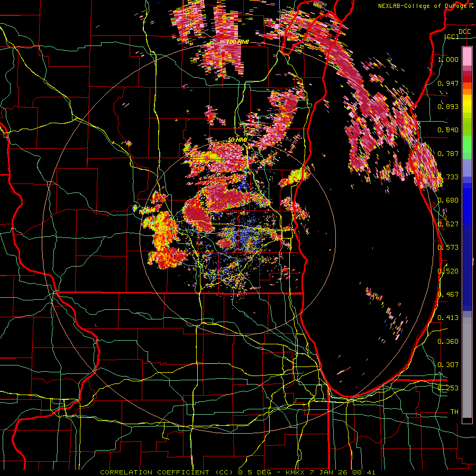
Task: Click the 0.307 scale value
Action: [448, 365]
